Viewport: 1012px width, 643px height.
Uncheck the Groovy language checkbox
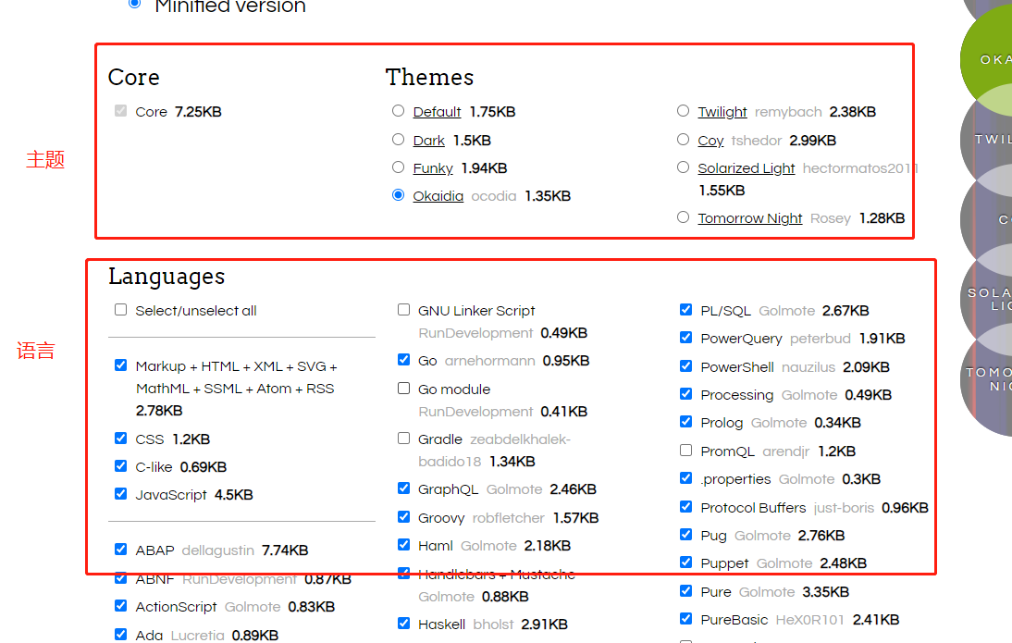404,517
